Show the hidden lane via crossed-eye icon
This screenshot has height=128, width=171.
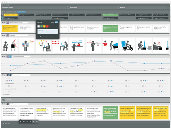4,100
